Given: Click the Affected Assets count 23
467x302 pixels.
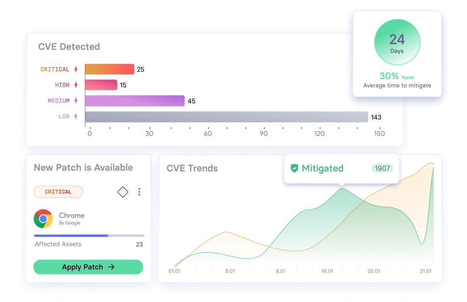Looking at the screenshot, I should pyautogui.click(x=139, y=244).
